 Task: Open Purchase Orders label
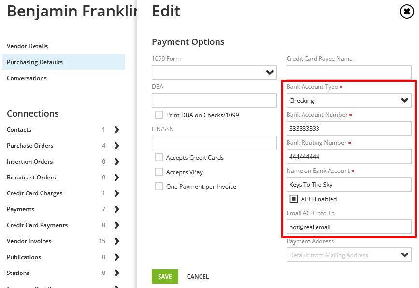click(30, 146)
